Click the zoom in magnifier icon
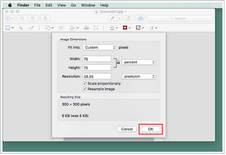The image size is (226, 155). [x=33, y=18]
